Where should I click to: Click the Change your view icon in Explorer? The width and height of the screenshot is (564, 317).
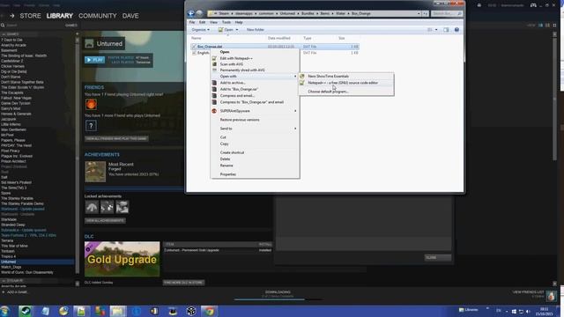tap(430, 30)
